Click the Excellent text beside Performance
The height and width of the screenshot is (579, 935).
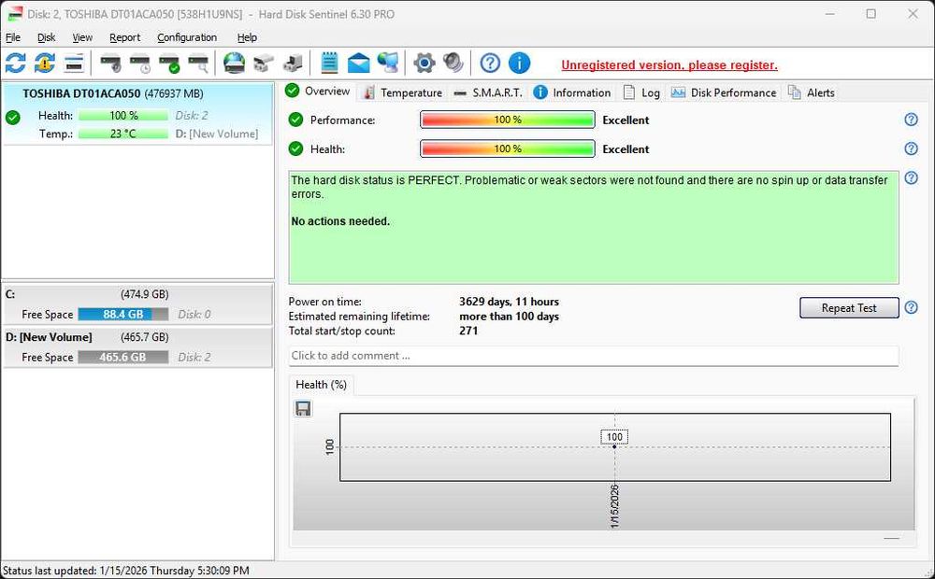626,120
